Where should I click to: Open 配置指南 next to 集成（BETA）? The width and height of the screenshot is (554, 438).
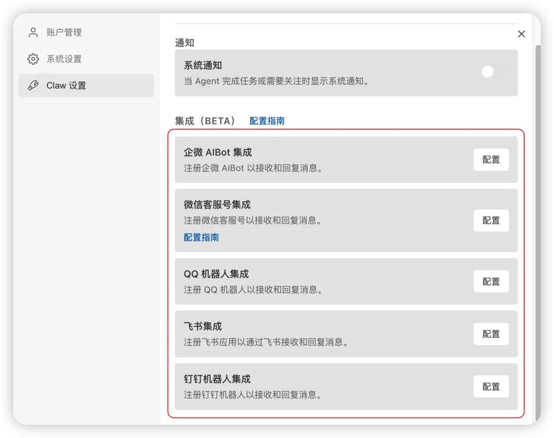(x=266, y=122)
